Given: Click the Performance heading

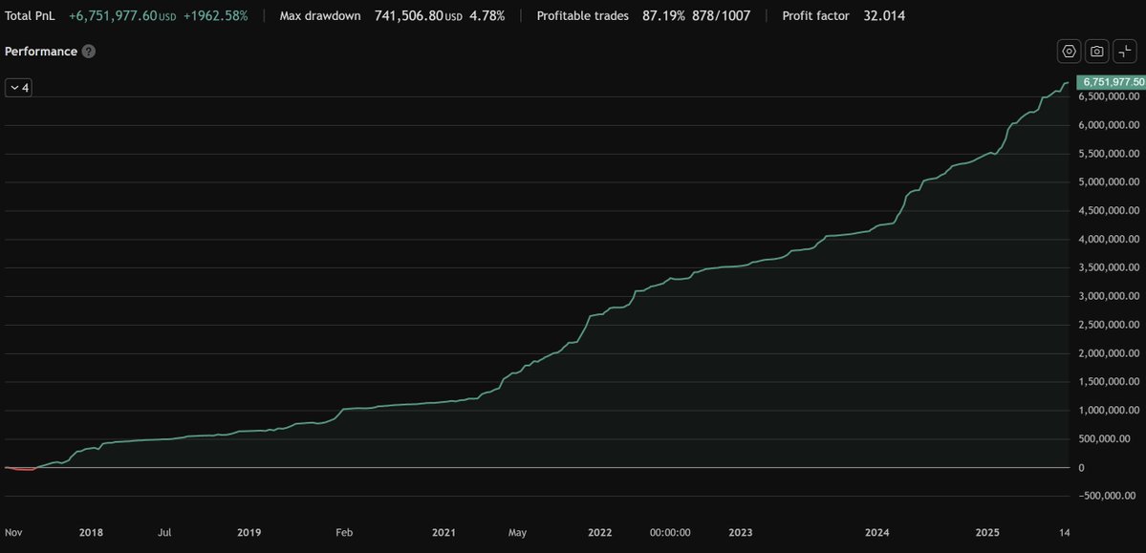Looking at the screenshot, I should point(41,52).
